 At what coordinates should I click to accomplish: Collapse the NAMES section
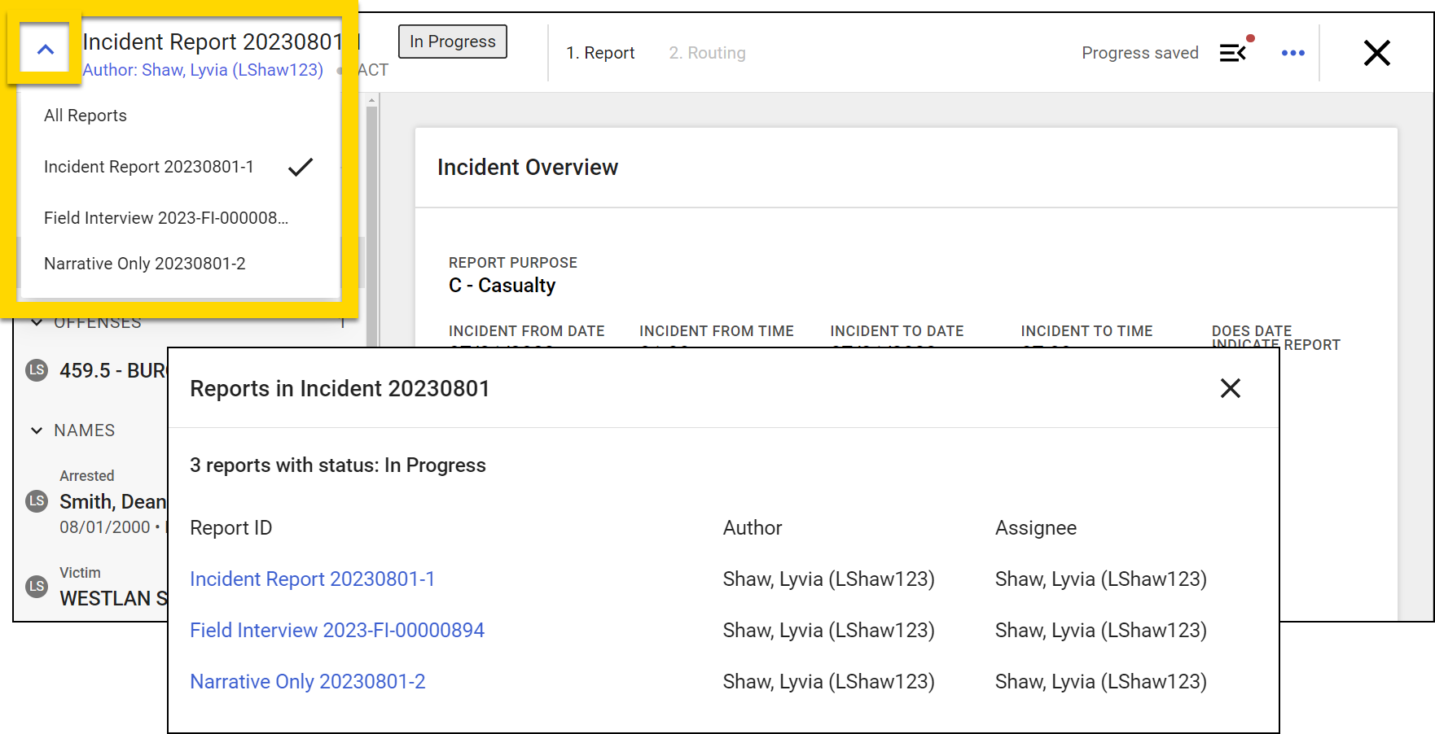point(36,430)
